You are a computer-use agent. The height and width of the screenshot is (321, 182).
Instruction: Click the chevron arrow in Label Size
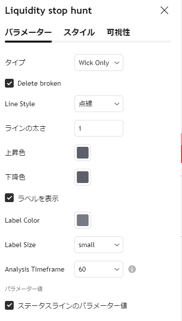click(117, 245)
